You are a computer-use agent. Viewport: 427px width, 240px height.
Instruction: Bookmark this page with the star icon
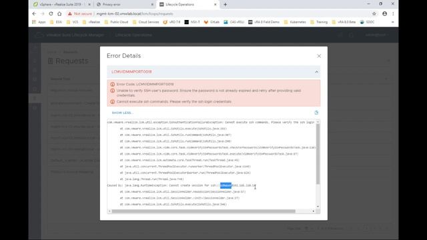(374, 13)
